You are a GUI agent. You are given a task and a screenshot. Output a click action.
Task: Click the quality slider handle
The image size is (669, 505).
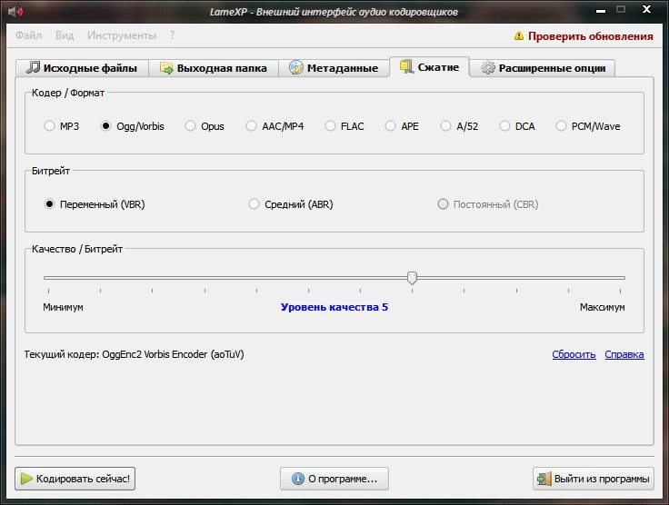coord(412,278)
